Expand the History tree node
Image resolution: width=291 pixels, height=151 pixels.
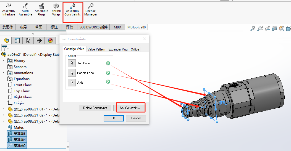(3, 60)
